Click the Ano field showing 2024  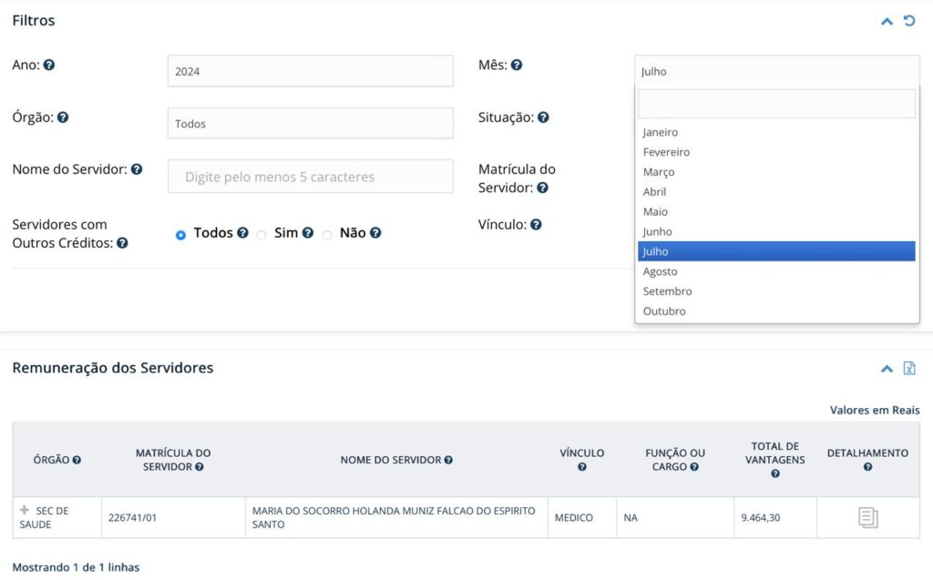[310, 71]
